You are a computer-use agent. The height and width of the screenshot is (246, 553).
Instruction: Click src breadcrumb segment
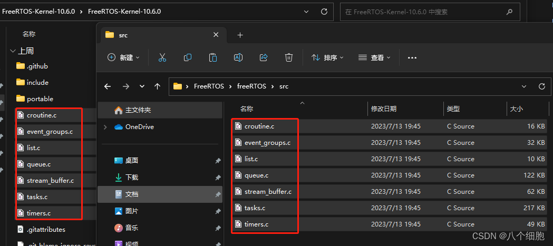(x=284, y=86)
